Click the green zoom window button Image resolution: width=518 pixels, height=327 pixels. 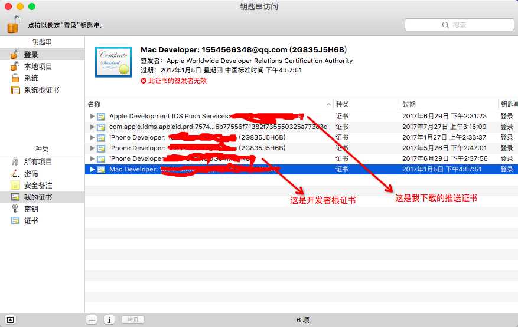(32, 6)
